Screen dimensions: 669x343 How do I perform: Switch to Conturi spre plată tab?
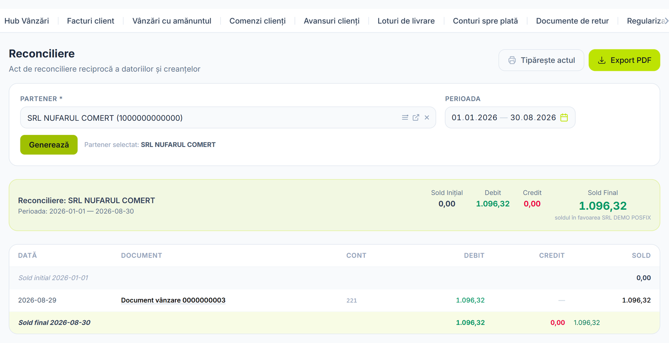[485, 21]
